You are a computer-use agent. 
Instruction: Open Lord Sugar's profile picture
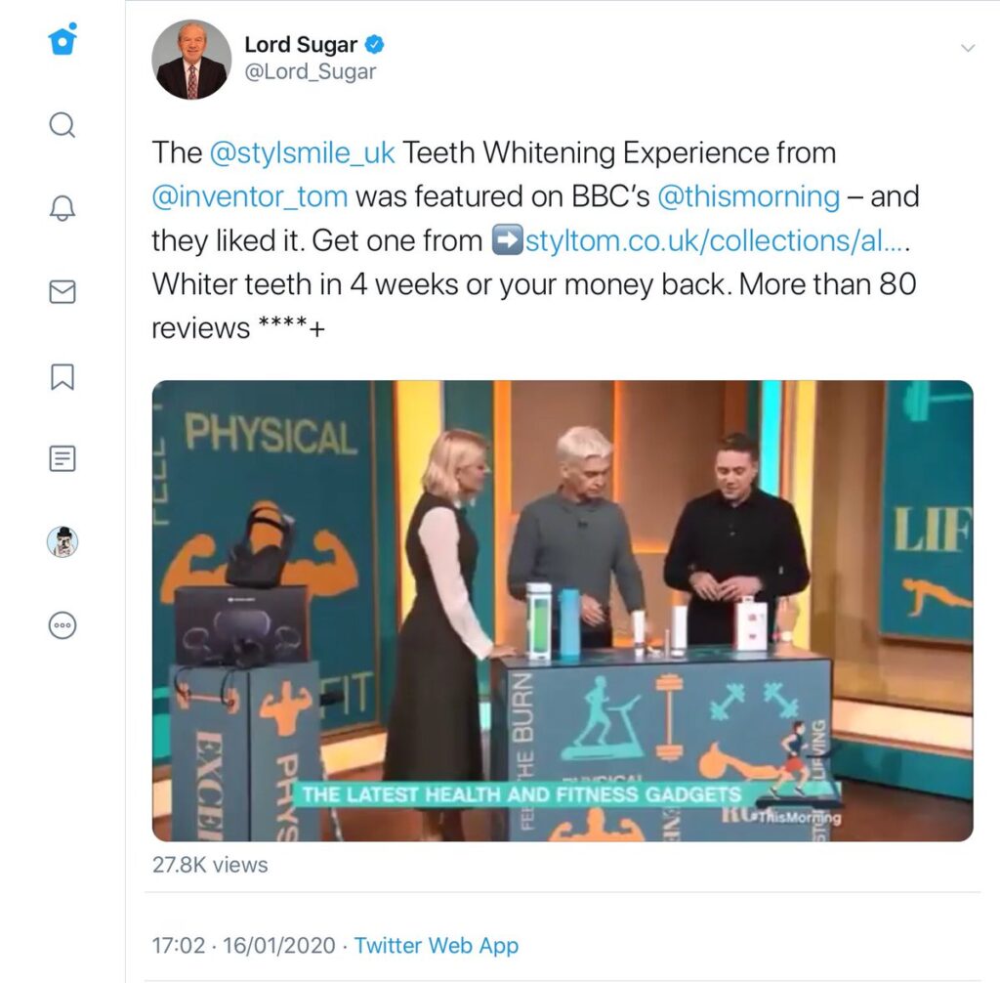[x=191, y=60]
